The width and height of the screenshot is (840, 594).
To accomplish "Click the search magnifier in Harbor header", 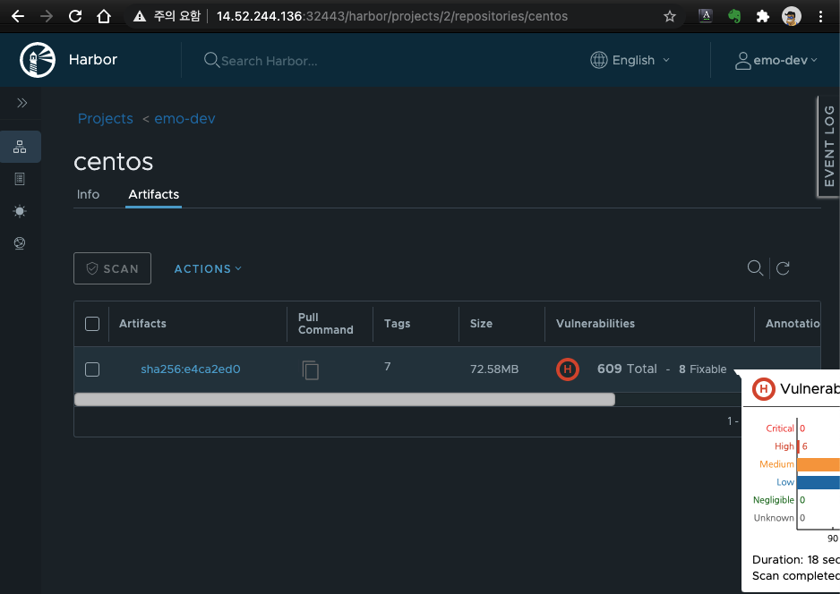I will tap(211, 60).
